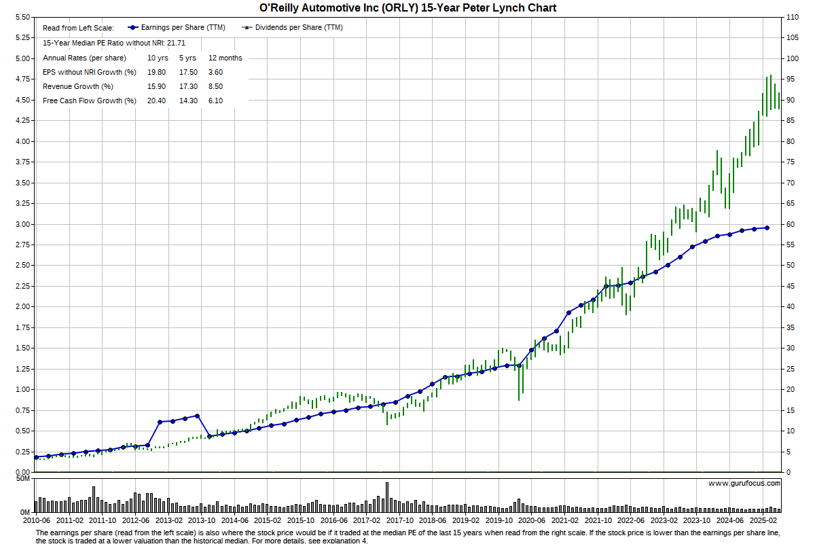Click the "Free Cash Flow Growth (%)" row label
815x557 pixels.
pyautogui.click(x=90, y=101)
